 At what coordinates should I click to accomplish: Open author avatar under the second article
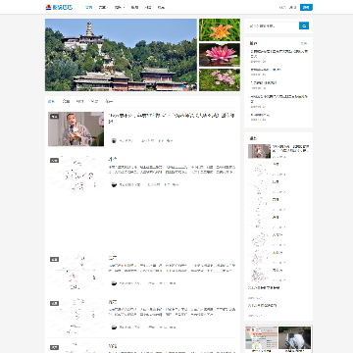tap(114, 184)
